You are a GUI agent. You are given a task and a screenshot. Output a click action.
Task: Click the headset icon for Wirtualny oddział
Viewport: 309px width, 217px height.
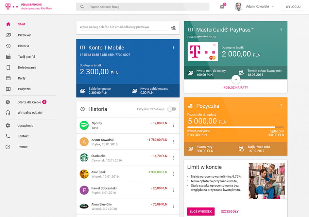pos(8,113)
